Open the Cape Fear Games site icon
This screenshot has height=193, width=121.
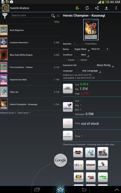(103, 152)
